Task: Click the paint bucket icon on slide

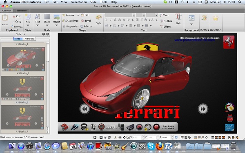Action: [229, 107]
